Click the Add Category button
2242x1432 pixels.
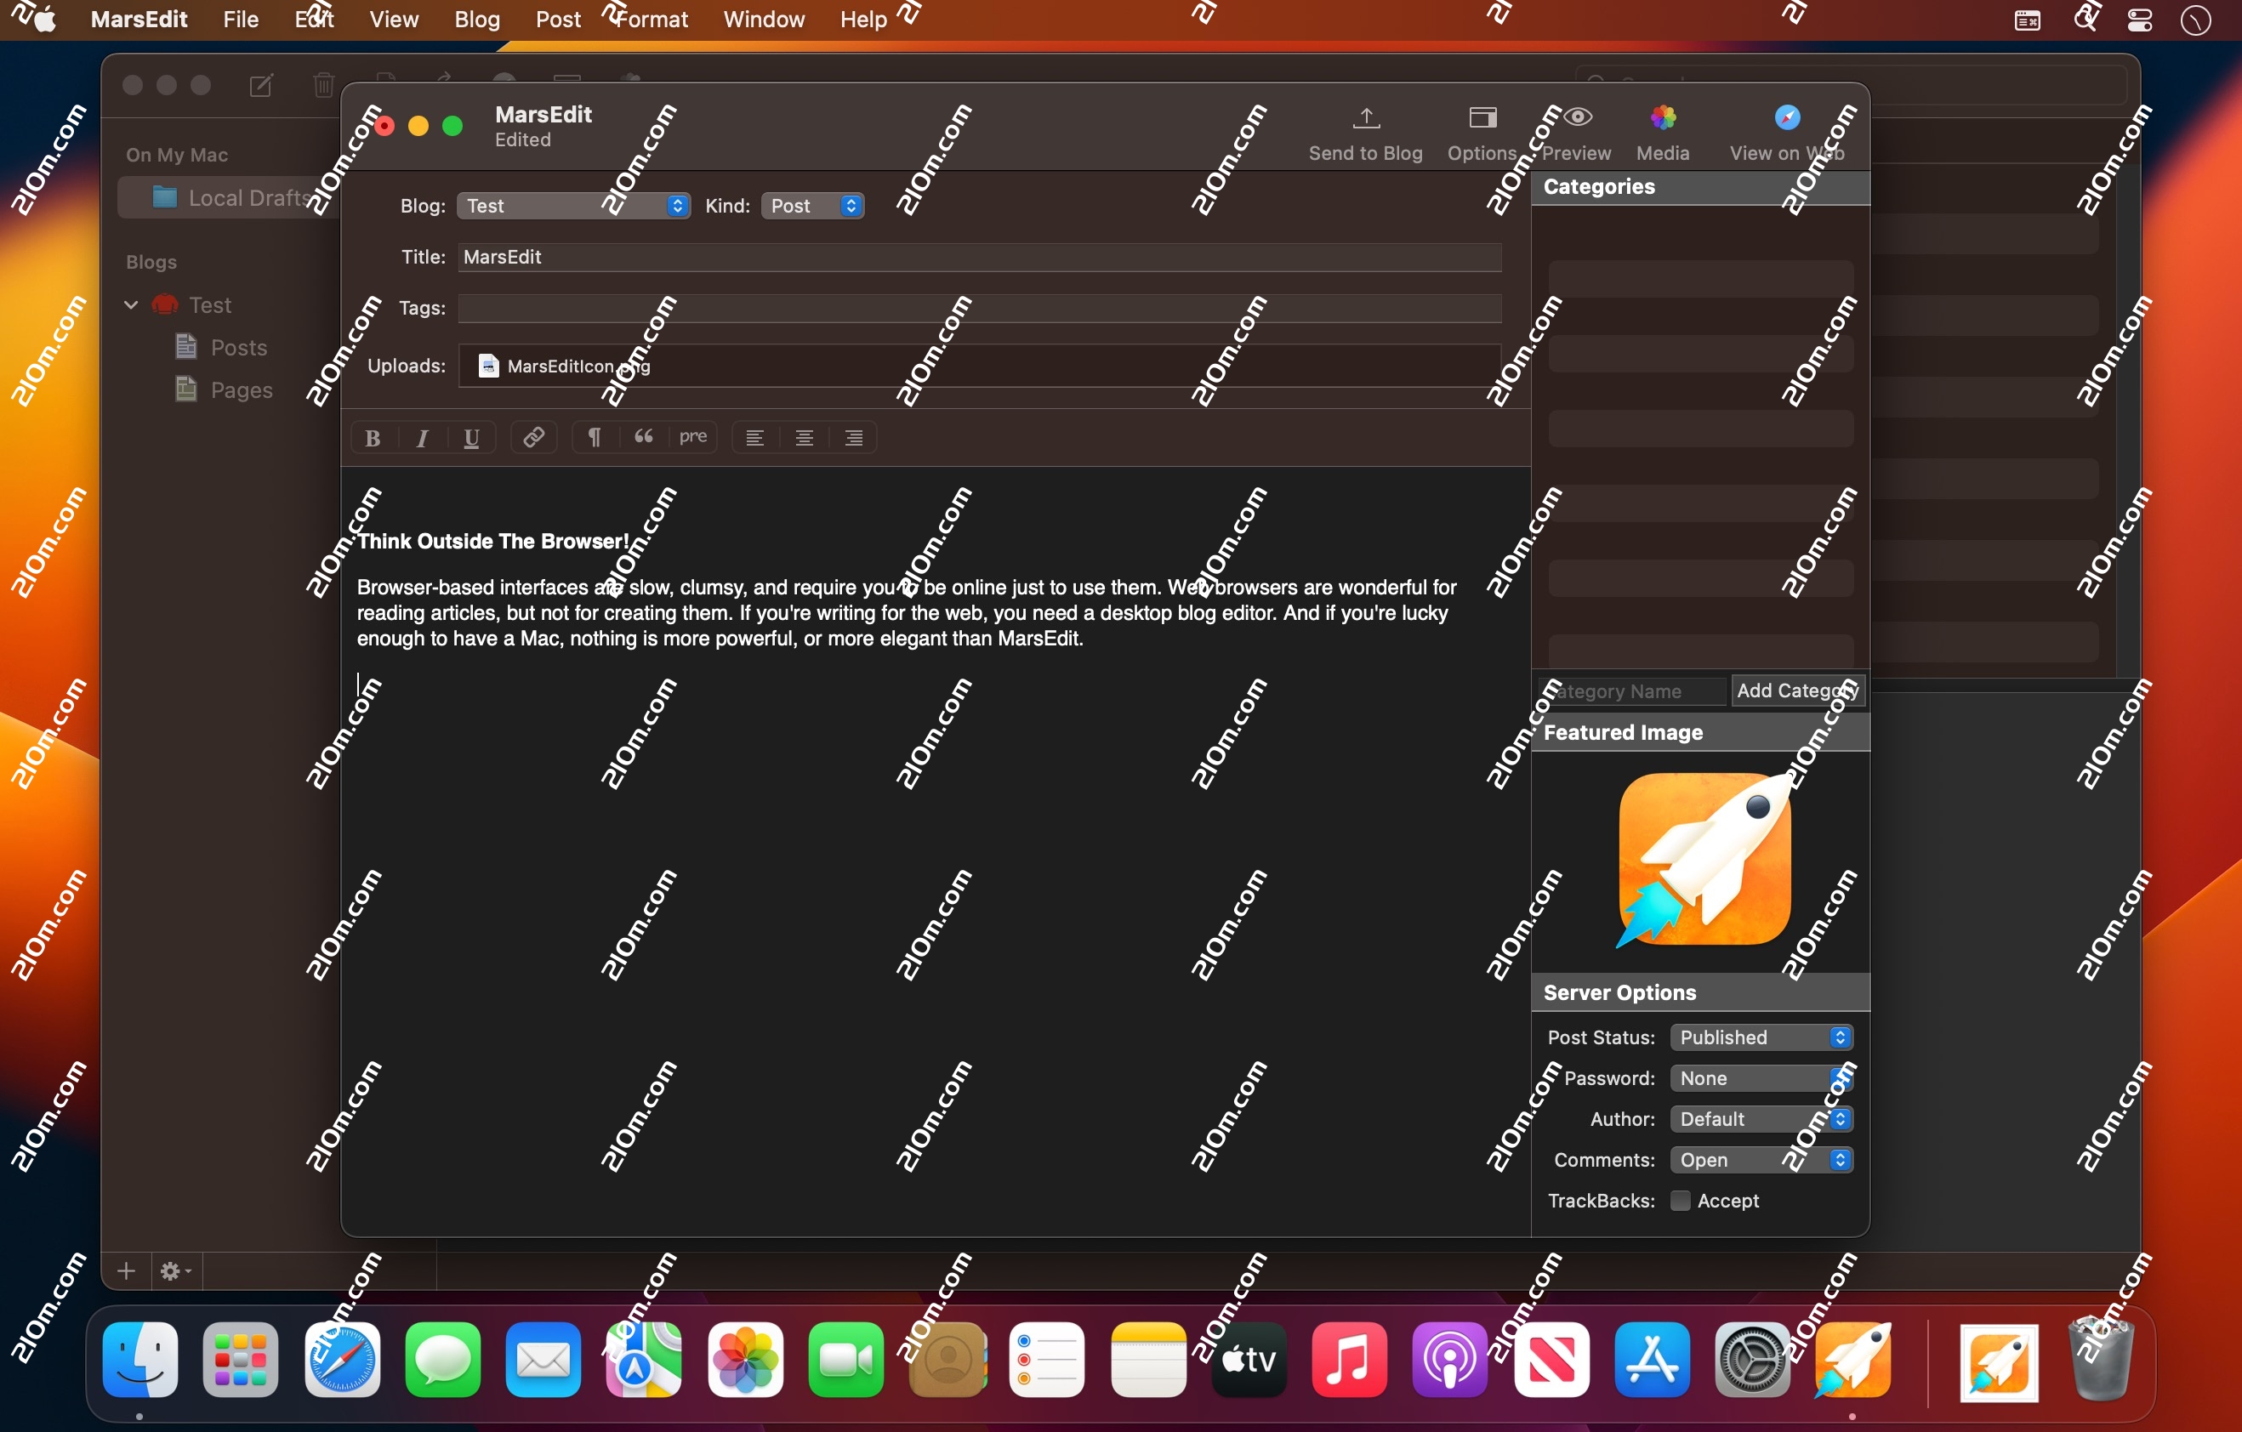(x=1796, y=690)
